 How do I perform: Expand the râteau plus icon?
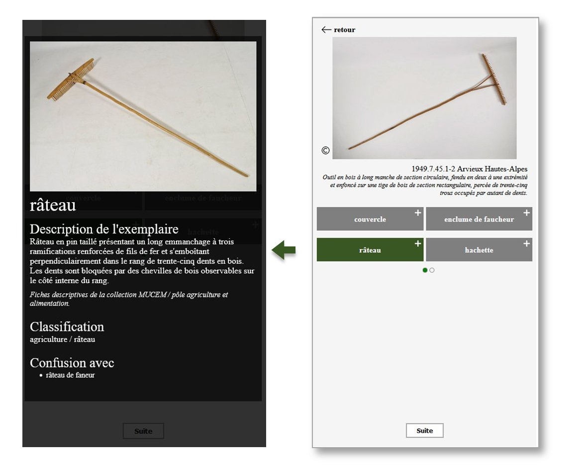[418, 244]
